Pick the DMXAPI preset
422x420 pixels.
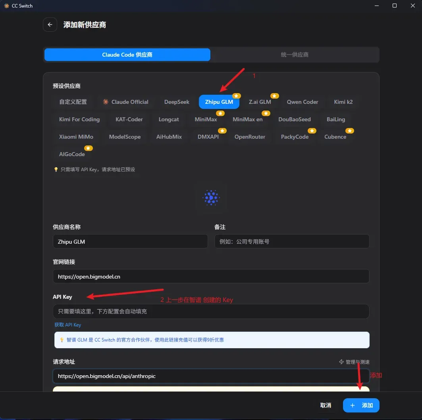pos(208,137)
